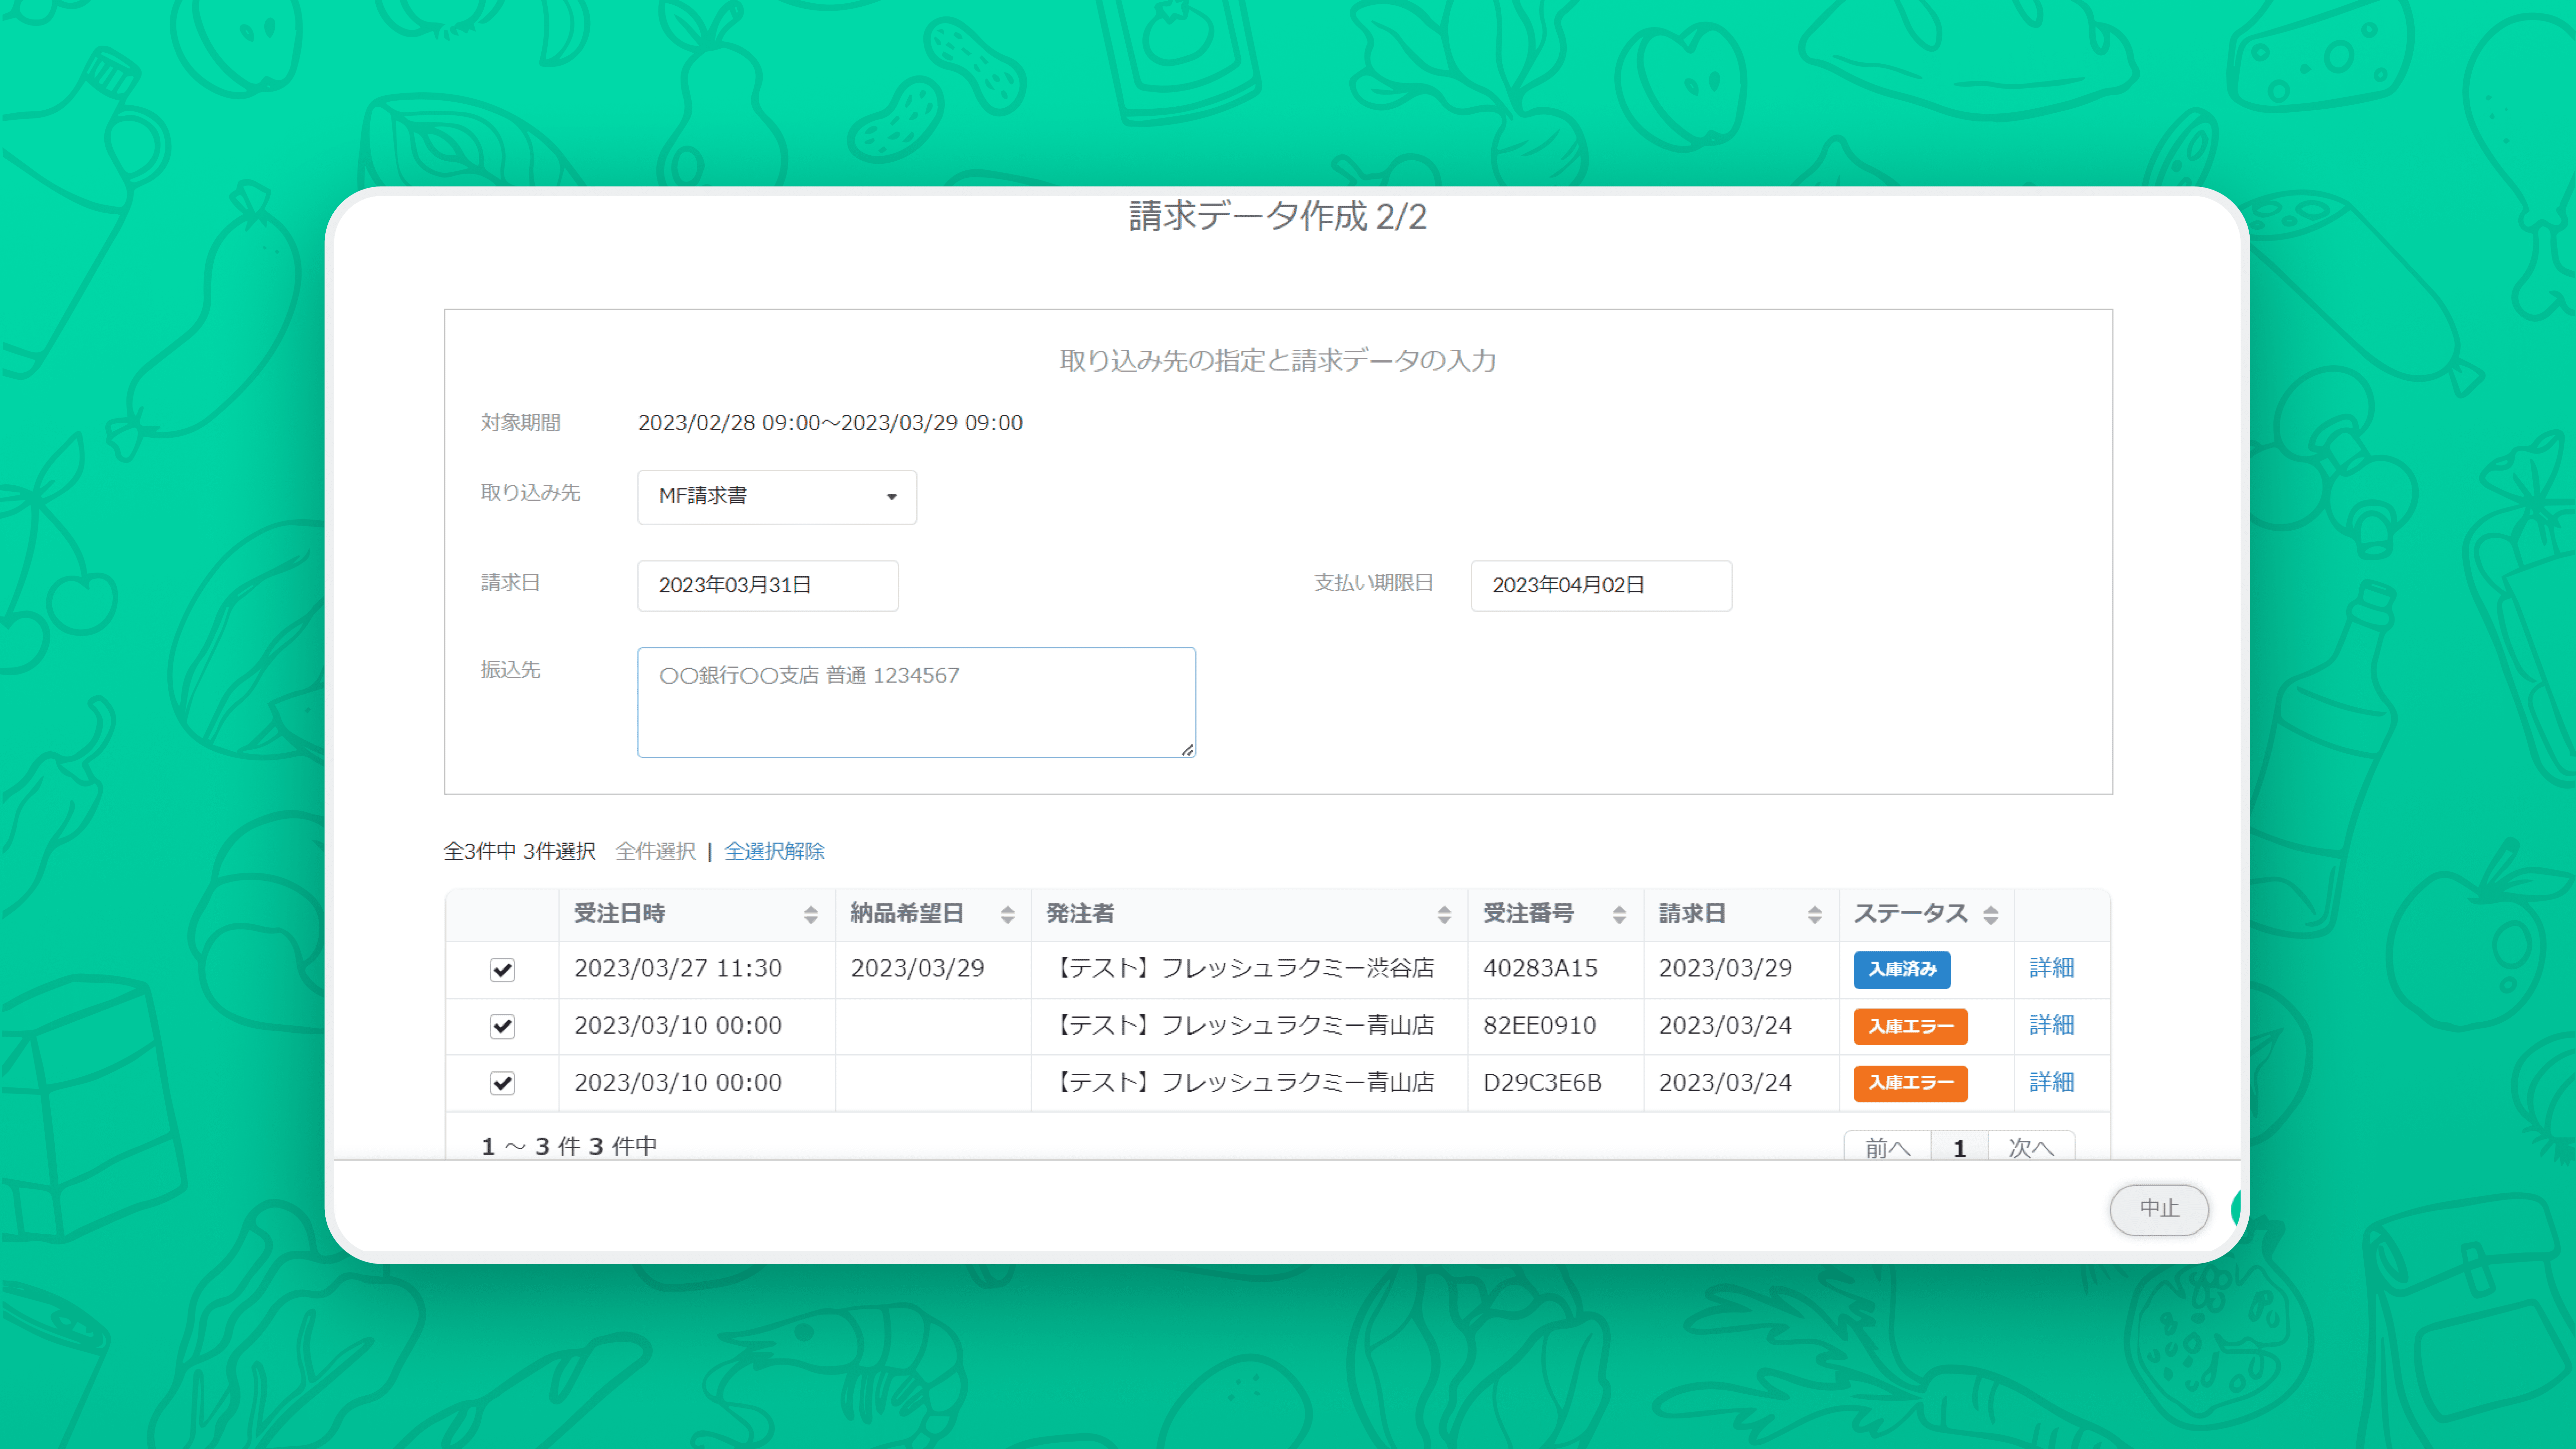Viewport: 2576px width, 1449px height.
Task: Click the 全選択解除 link
Action: (x=774, y=851)
